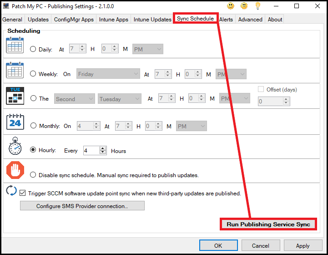Switch to the Alerts tab
The width and height of the screenshot is (328, 255).
tap(226, 19)
